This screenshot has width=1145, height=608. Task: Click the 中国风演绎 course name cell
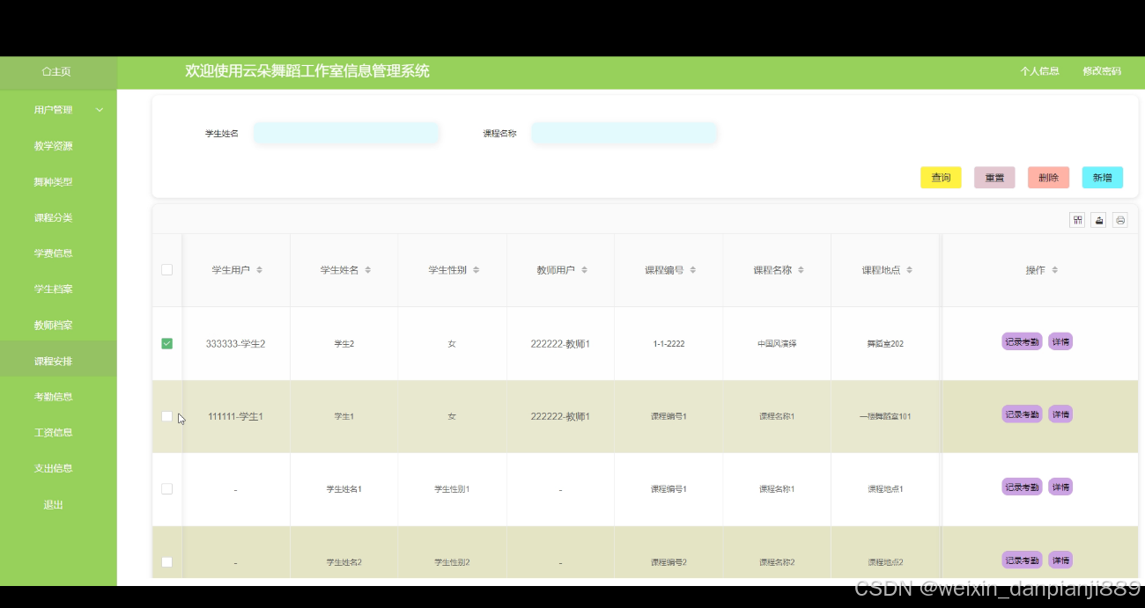point(777,344)
